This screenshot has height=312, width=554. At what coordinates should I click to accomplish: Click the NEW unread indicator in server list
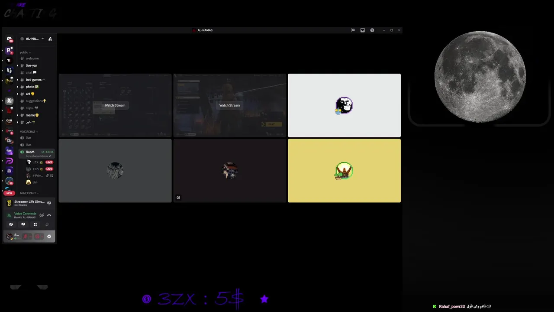pos(9,193)
